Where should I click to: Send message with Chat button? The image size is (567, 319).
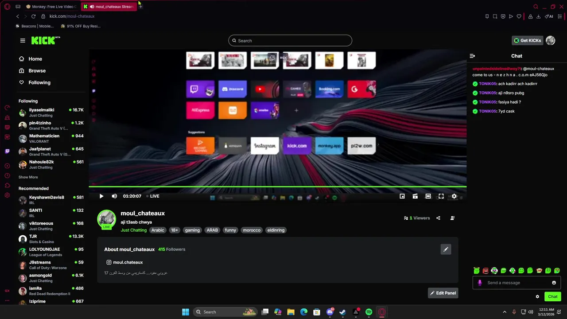tap(553, 297)
